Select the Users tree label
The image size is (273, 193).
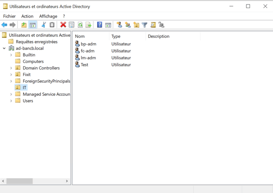28,101
